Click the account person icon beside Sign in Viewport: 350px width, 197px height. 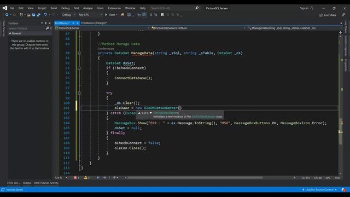point(312,8)
